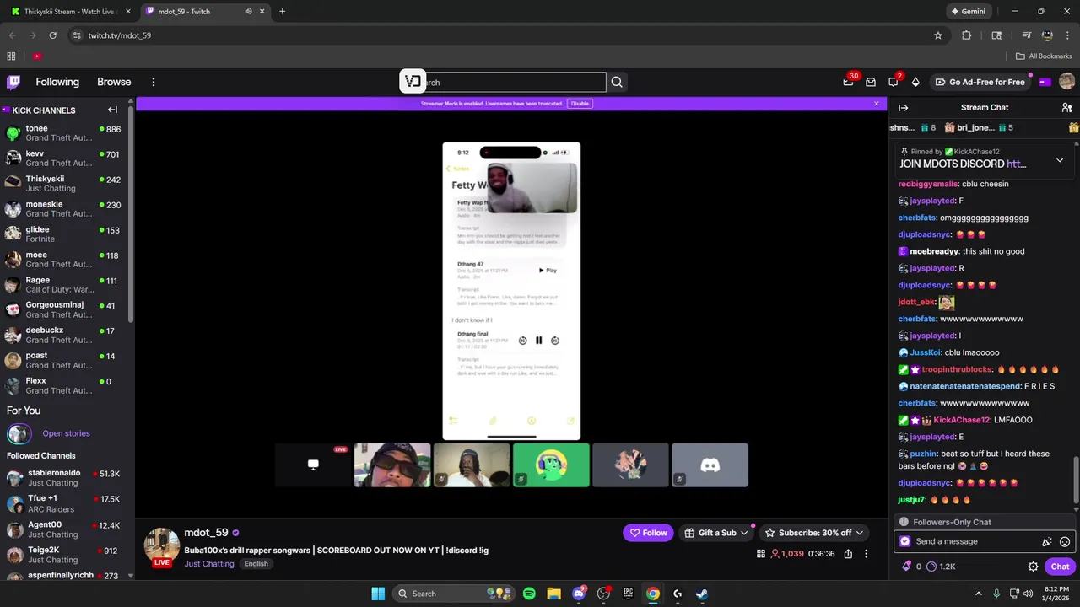Disable Streamer Mode in the banner

click(580, 104)
